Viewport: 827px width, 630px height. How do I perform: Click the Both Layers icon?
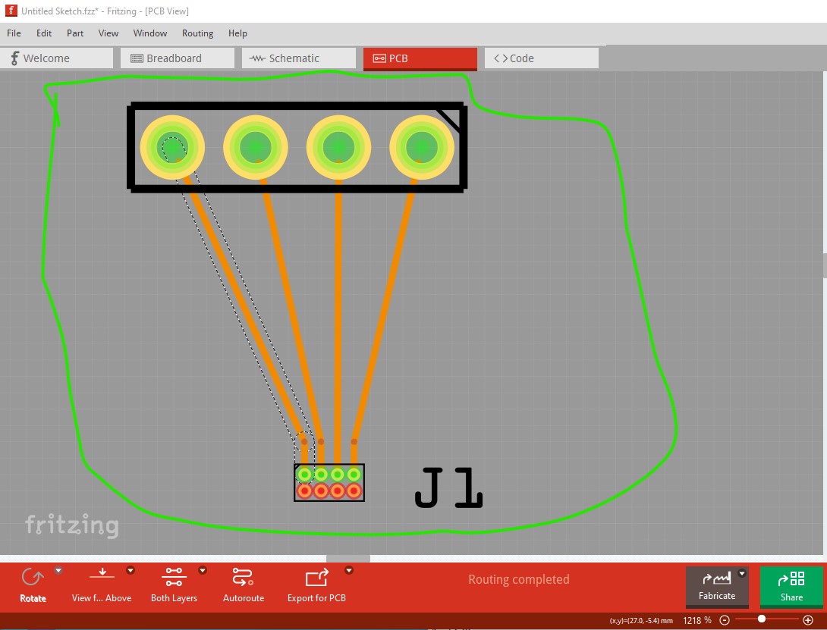click(174, 578)
